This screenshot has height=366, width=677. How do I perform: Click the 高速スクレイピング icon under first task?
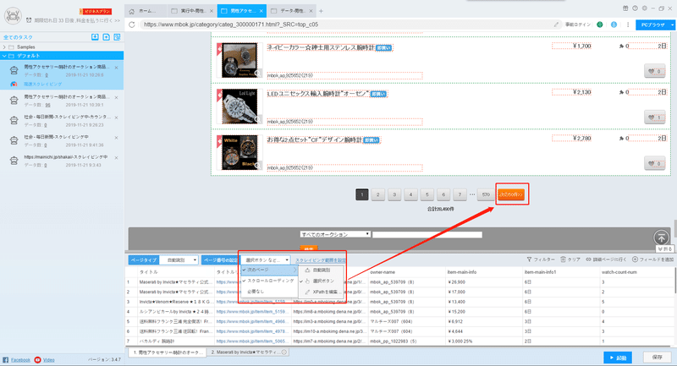tap(14, 84)
